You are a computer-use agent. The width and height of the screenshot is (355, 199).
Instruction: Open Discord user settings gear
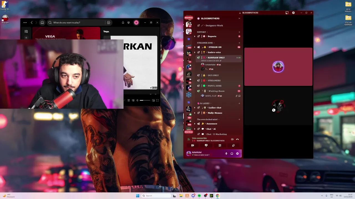click(x=237, y=154)
